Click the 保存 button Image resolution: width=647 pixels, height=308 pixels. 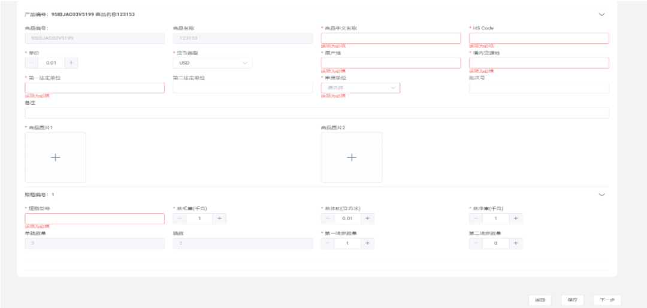[x=572, y=300]
